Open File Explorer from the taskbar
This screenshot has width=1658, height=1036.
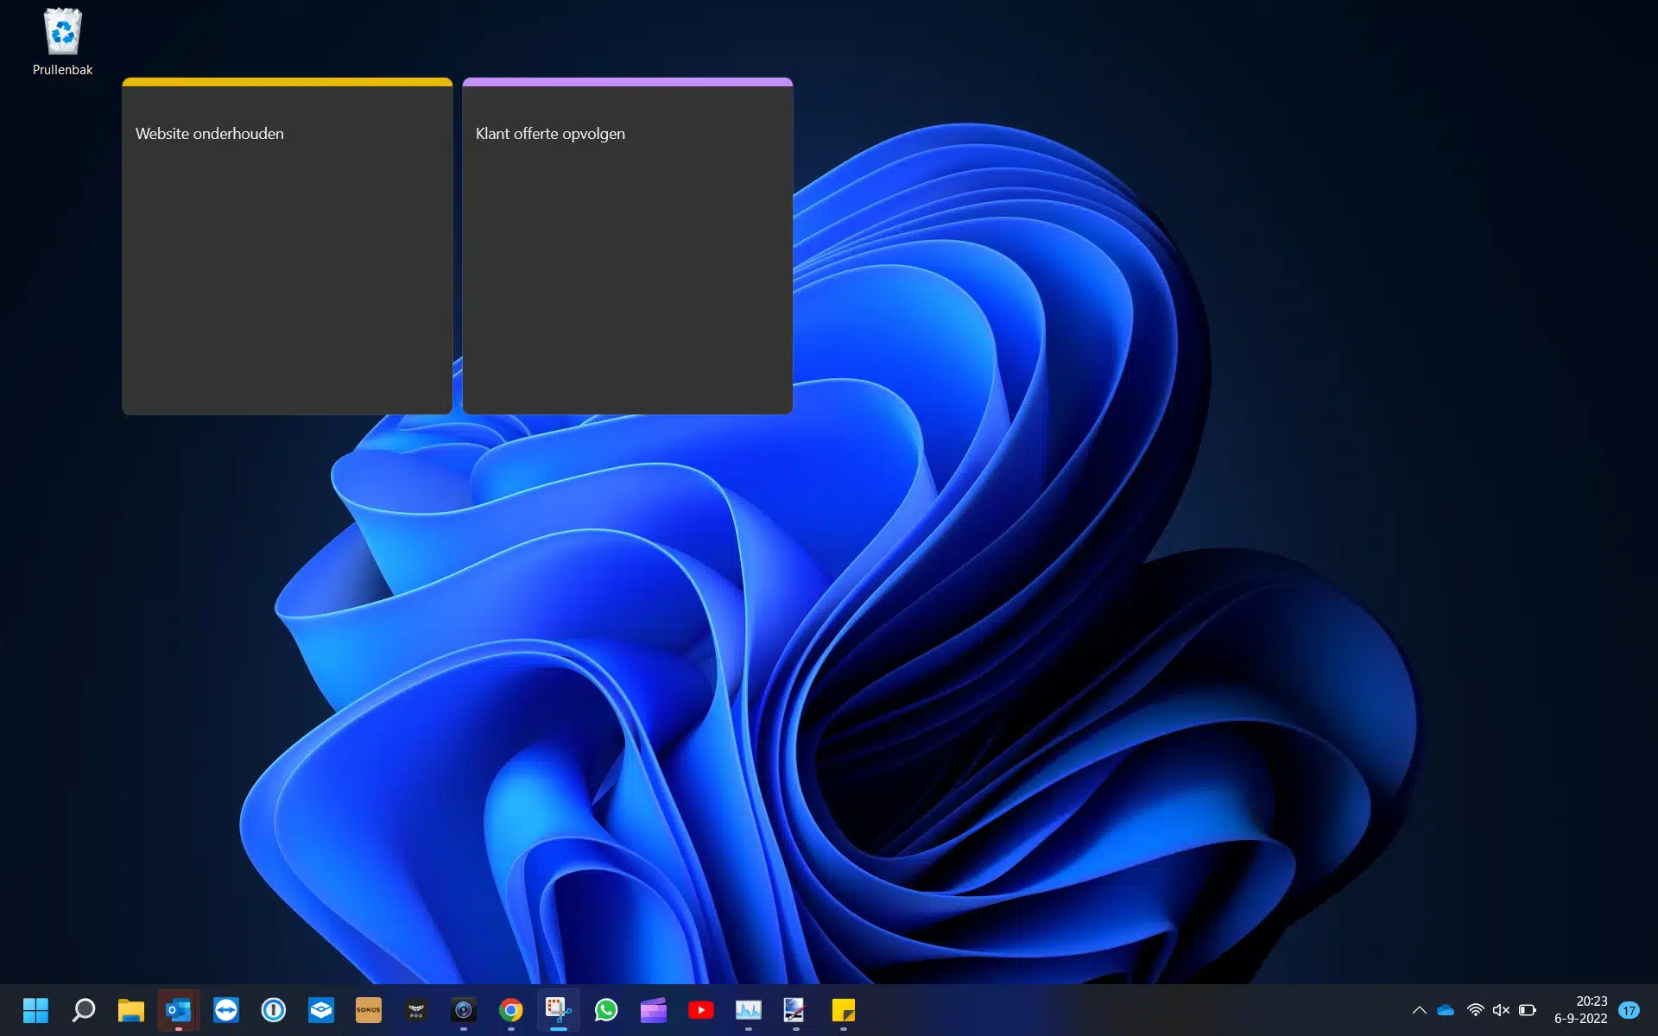pos(131,1010)
